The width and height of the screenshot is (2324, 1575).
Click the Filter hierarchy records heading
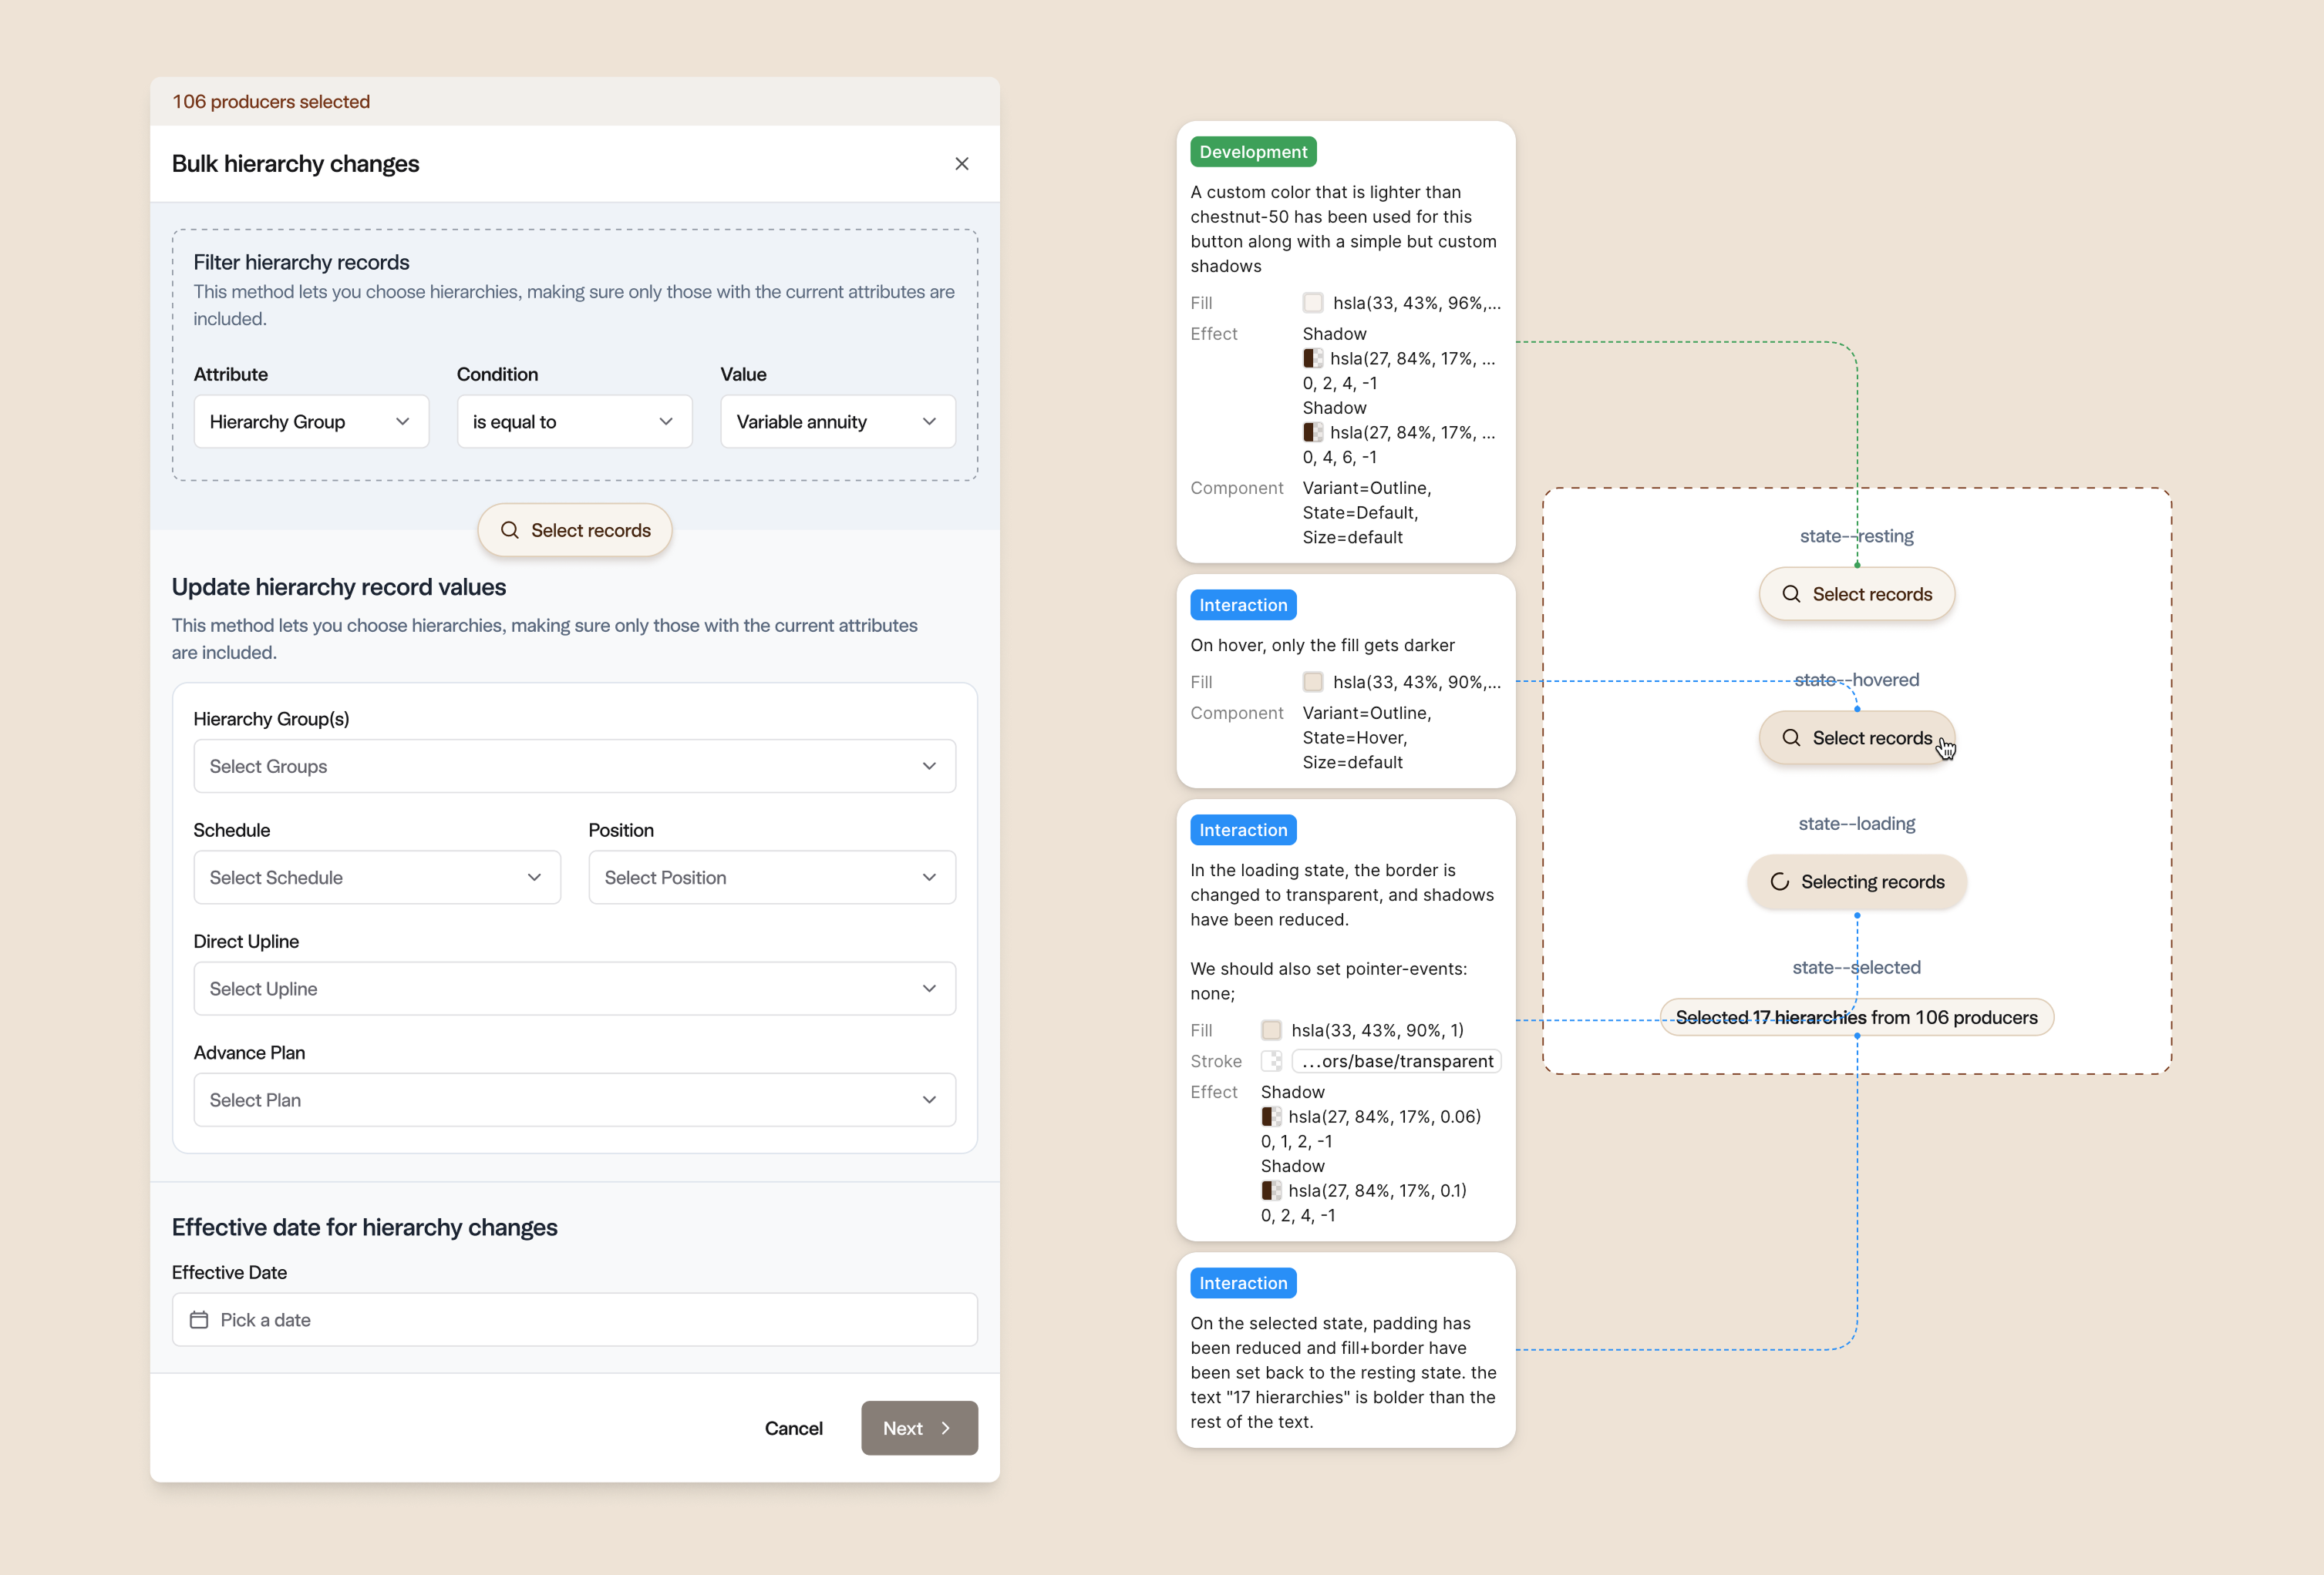301,263
